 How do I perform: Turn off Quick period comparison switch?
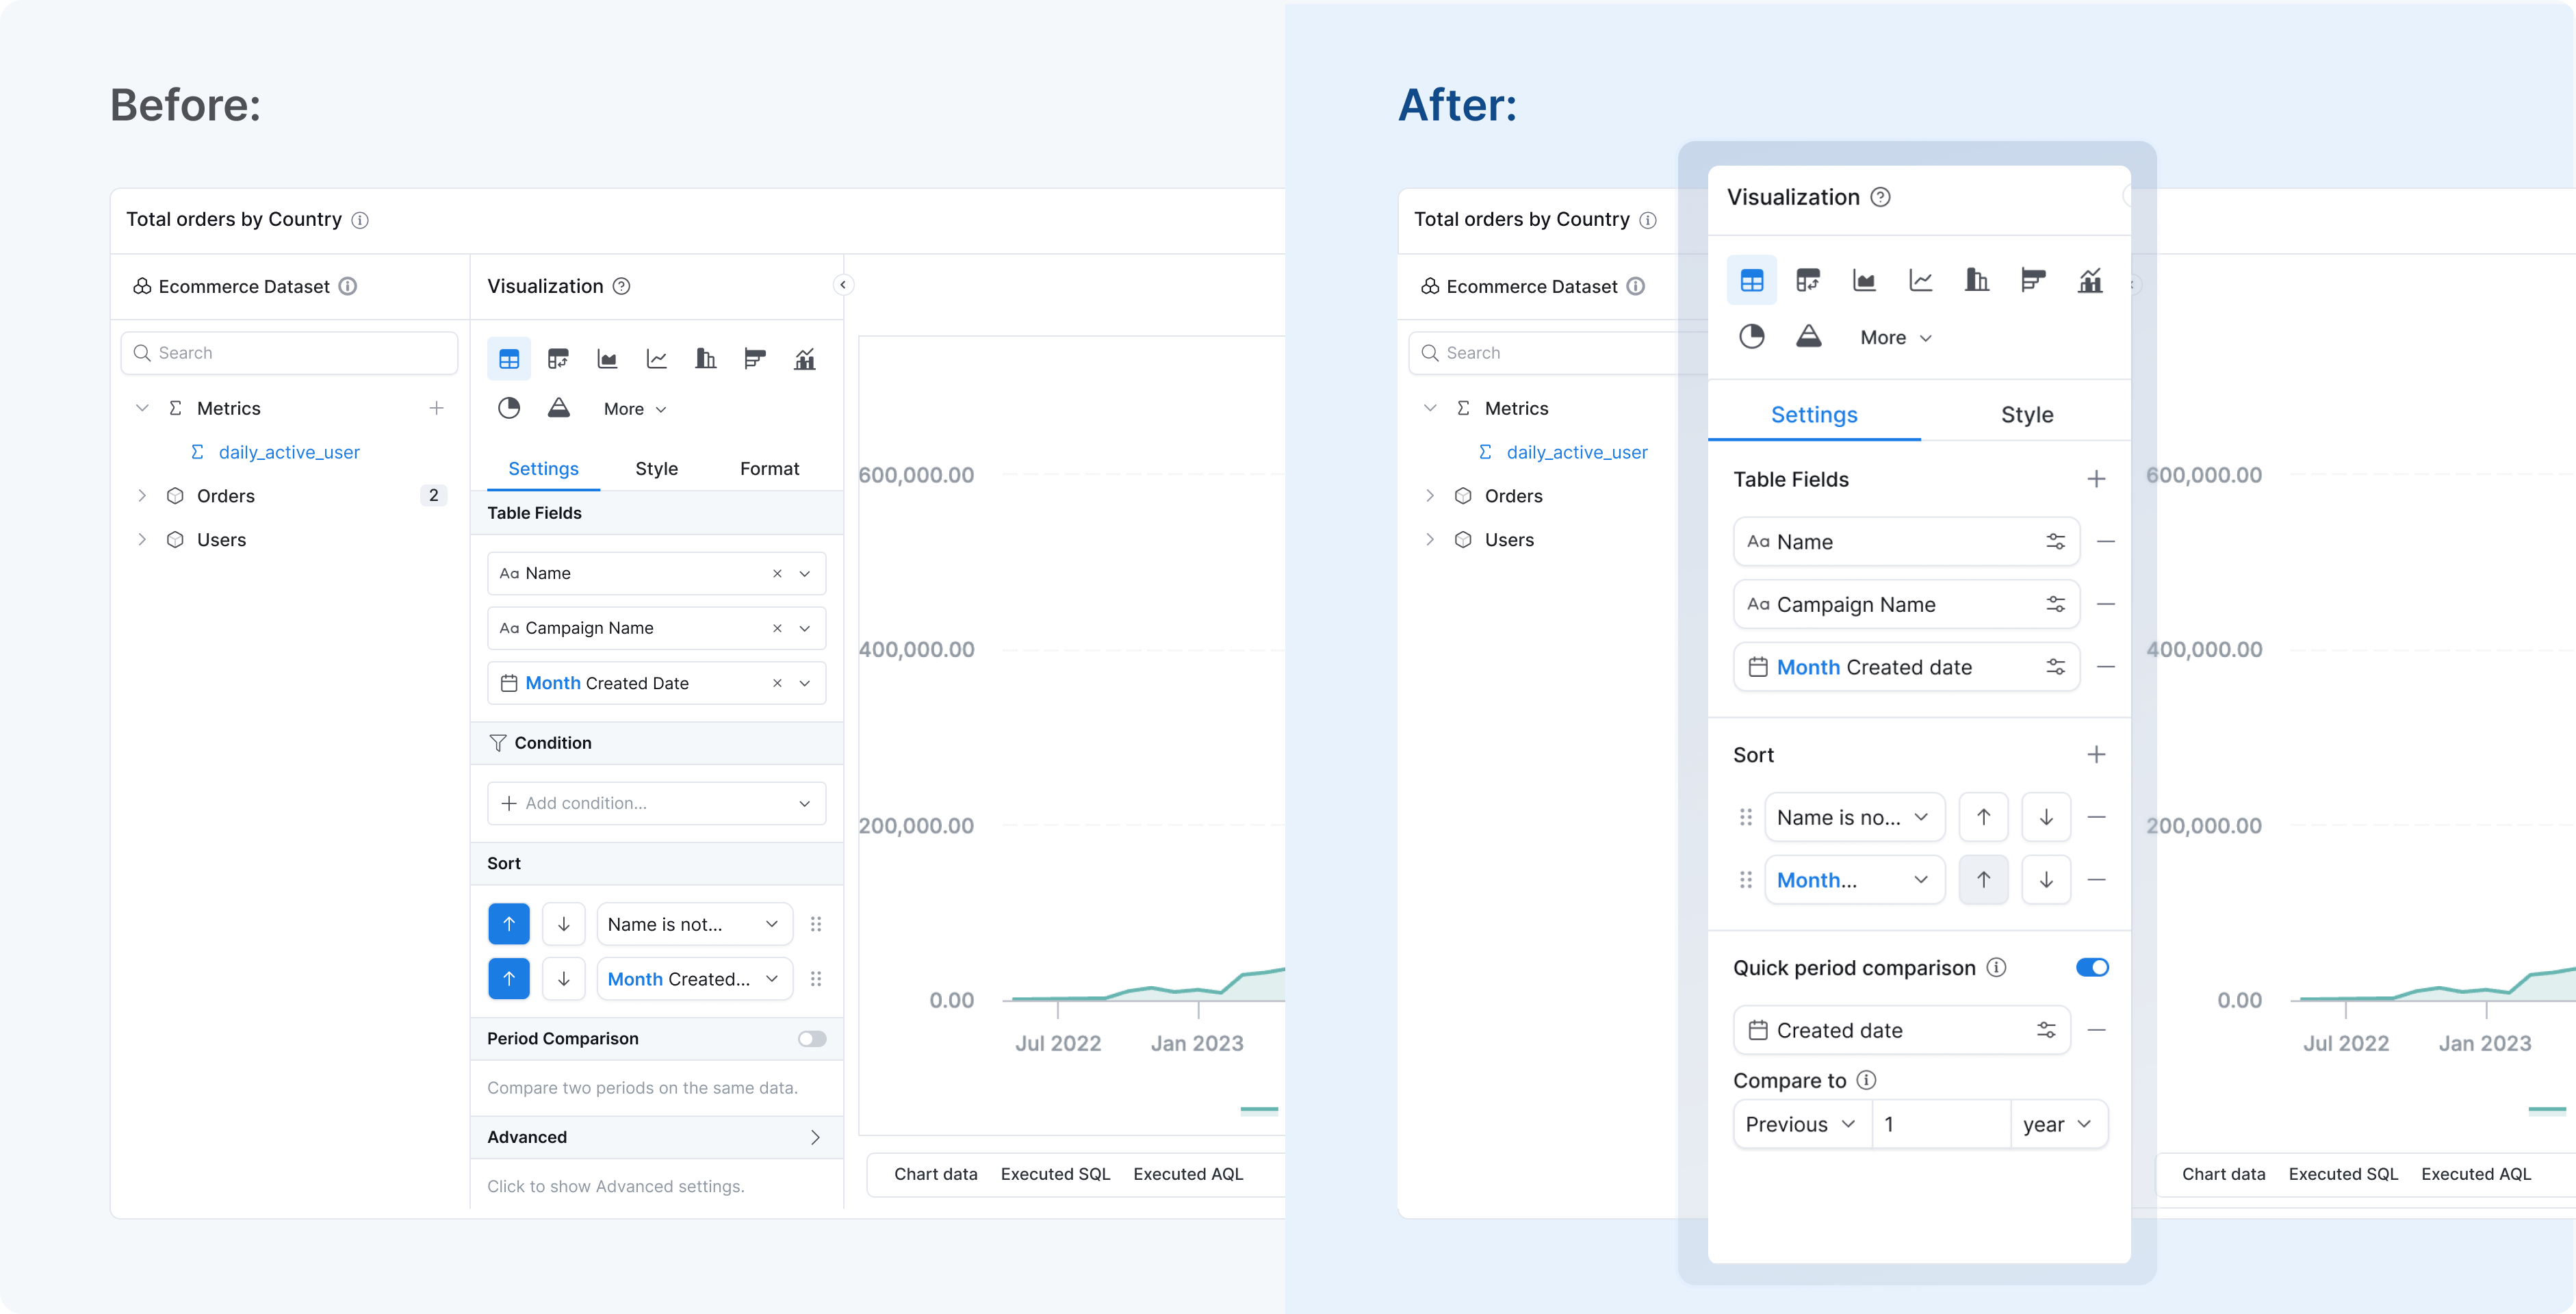(x=2092, y=967)
